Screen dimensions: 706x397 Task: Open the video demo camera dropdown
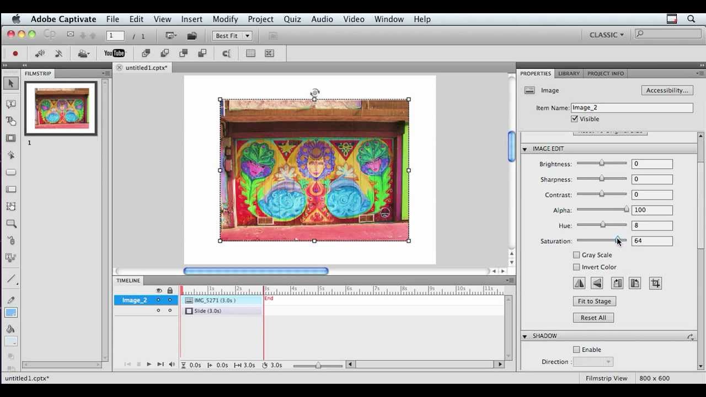coord(83,53)
